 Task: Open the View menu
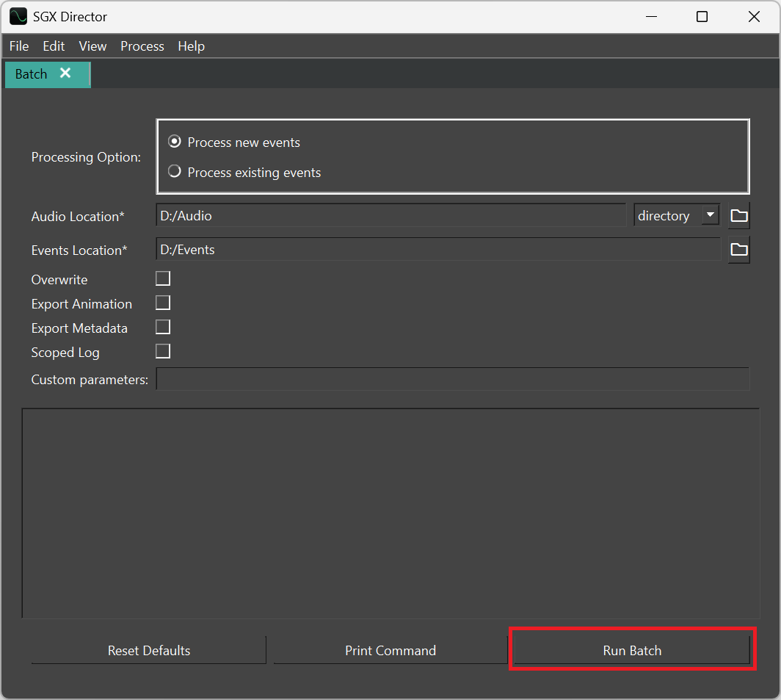[92, 46]
